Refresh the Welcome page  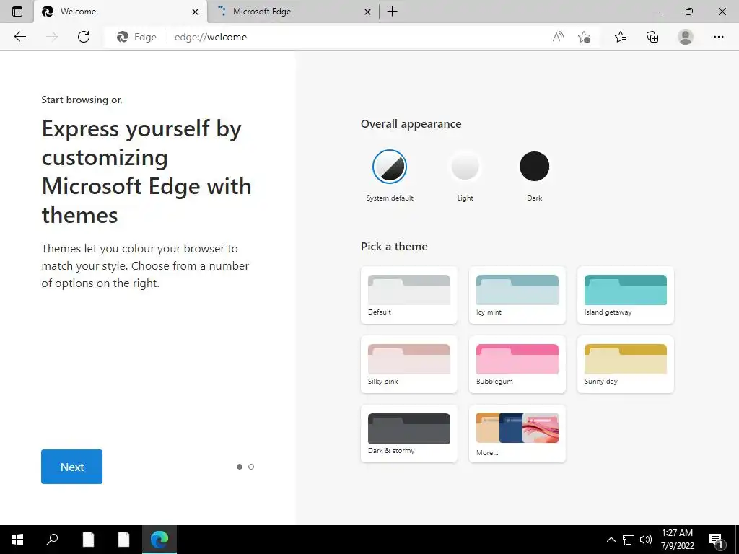(84, 37)
